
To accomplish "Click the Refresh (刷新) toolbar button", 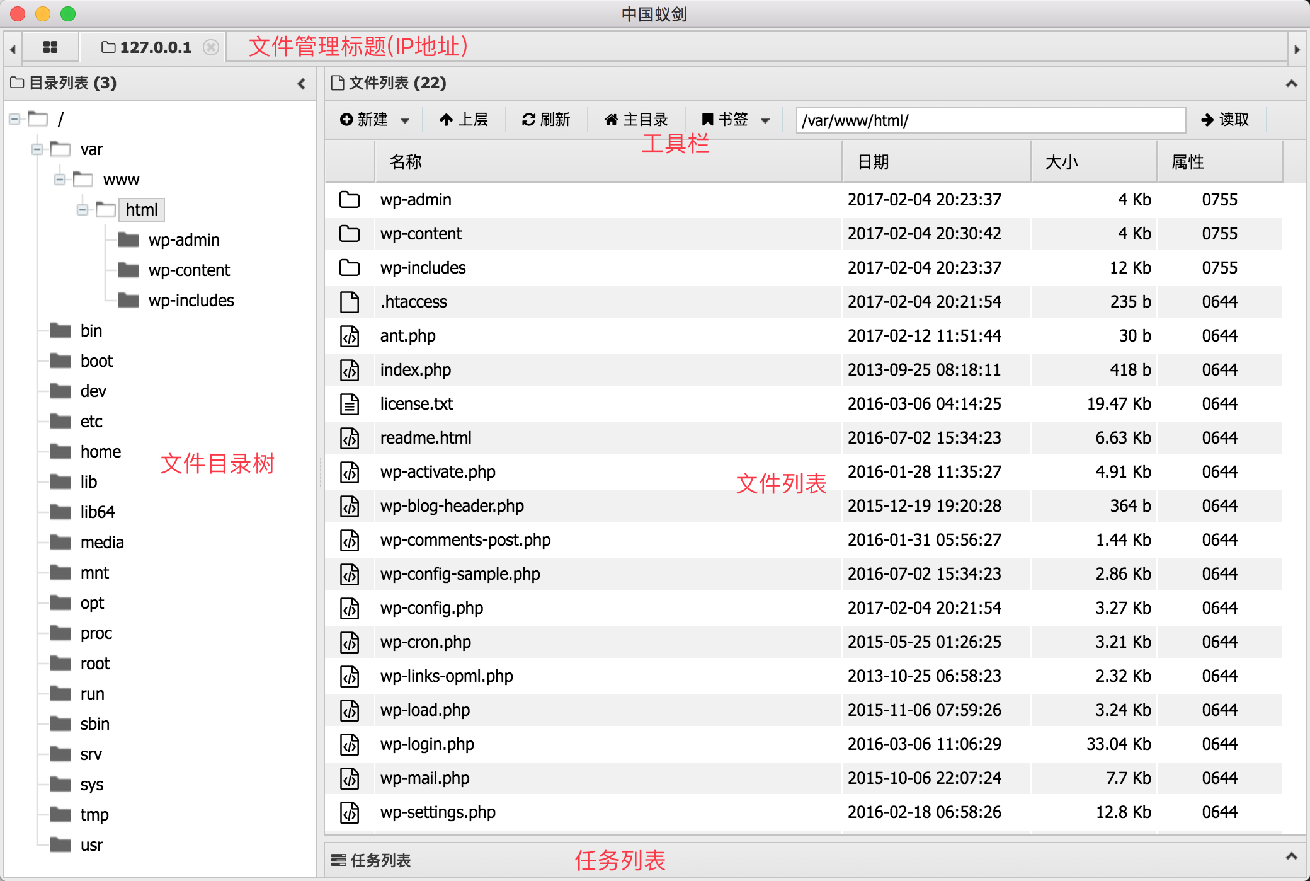I will pyautogui.click(x=546, y=120).
